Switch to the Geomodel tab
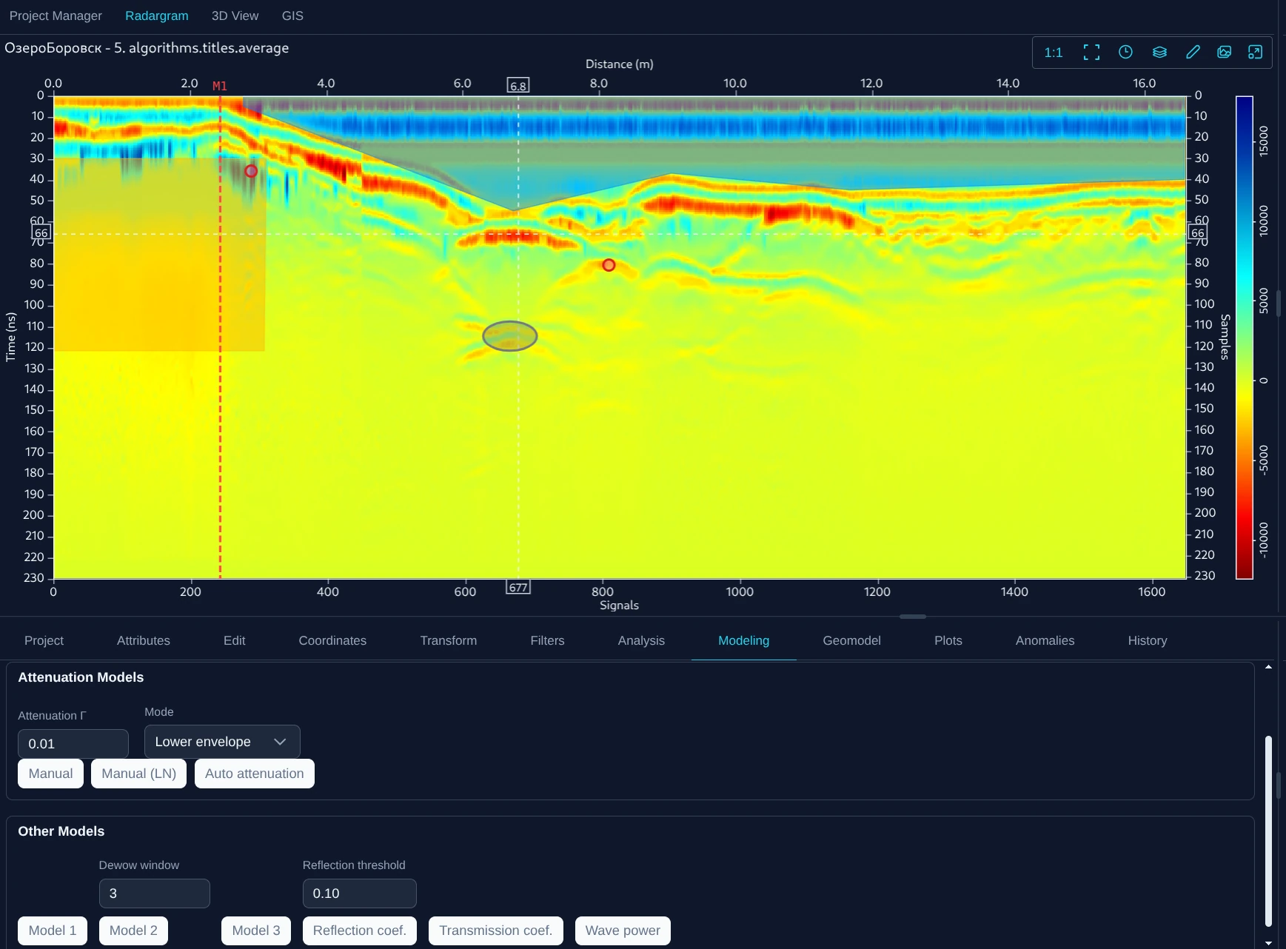The height and width of the screenshot is (949, 1286). 851,640
